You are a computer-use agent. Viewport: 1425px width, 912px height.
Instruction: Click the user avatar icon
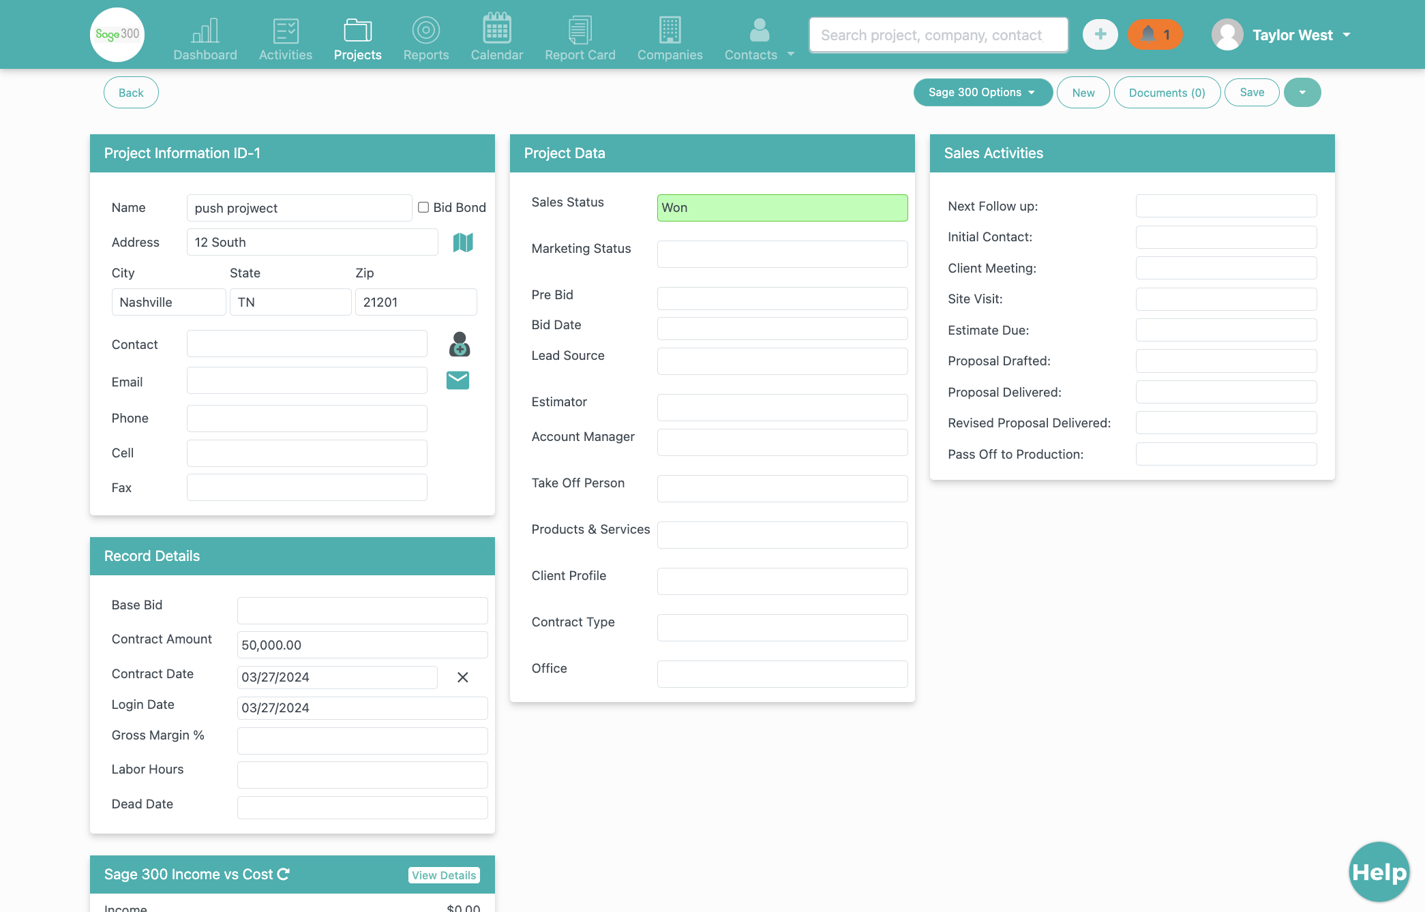[1227, 34]
